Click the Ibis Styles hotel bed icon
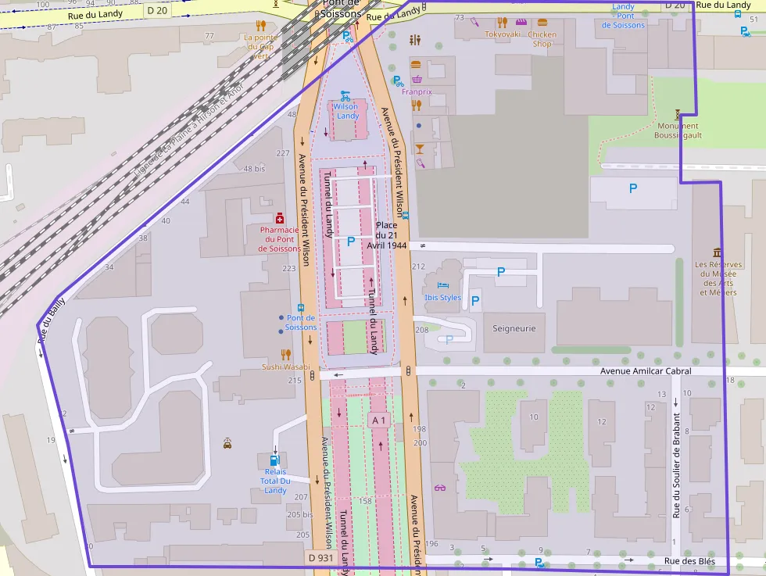Screen dimensions: 766x576 click(443, 285)
